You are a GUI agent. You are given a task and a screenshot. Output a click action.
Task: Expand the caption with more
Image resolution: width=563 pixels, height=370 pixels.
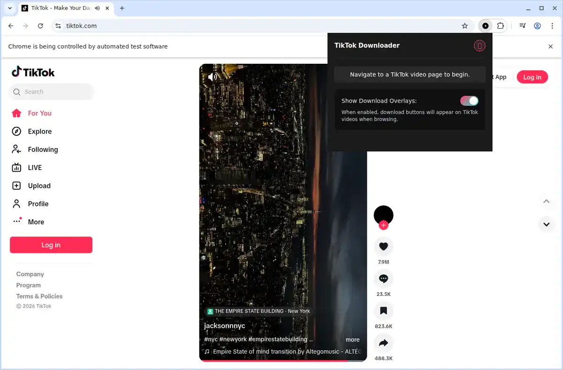coord(353,340)
